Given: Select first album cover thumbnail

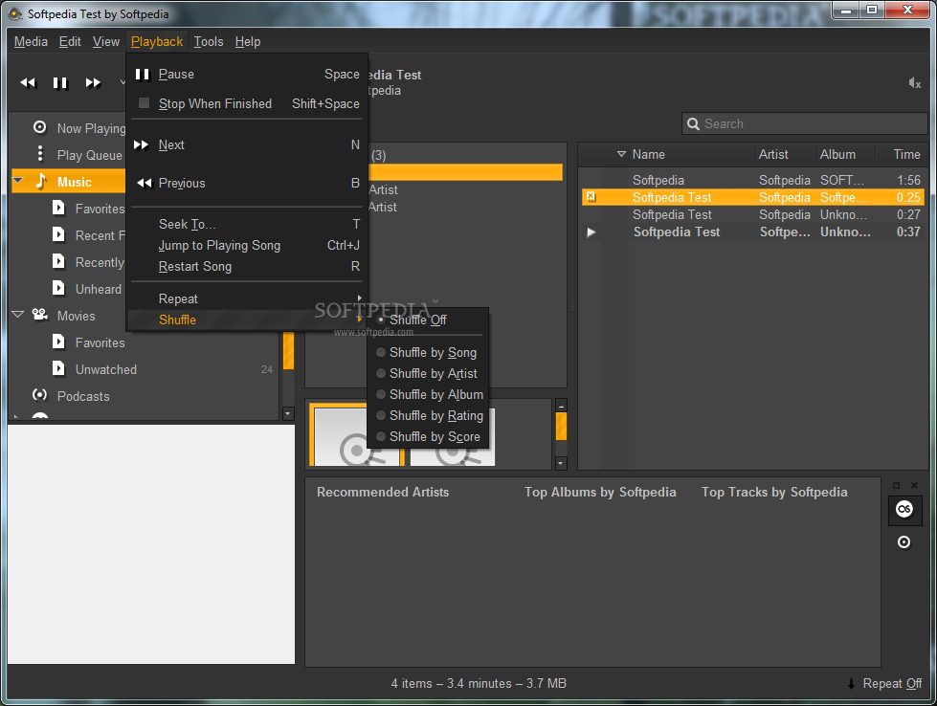Looking at the screenshot, I should pos(357,435).
